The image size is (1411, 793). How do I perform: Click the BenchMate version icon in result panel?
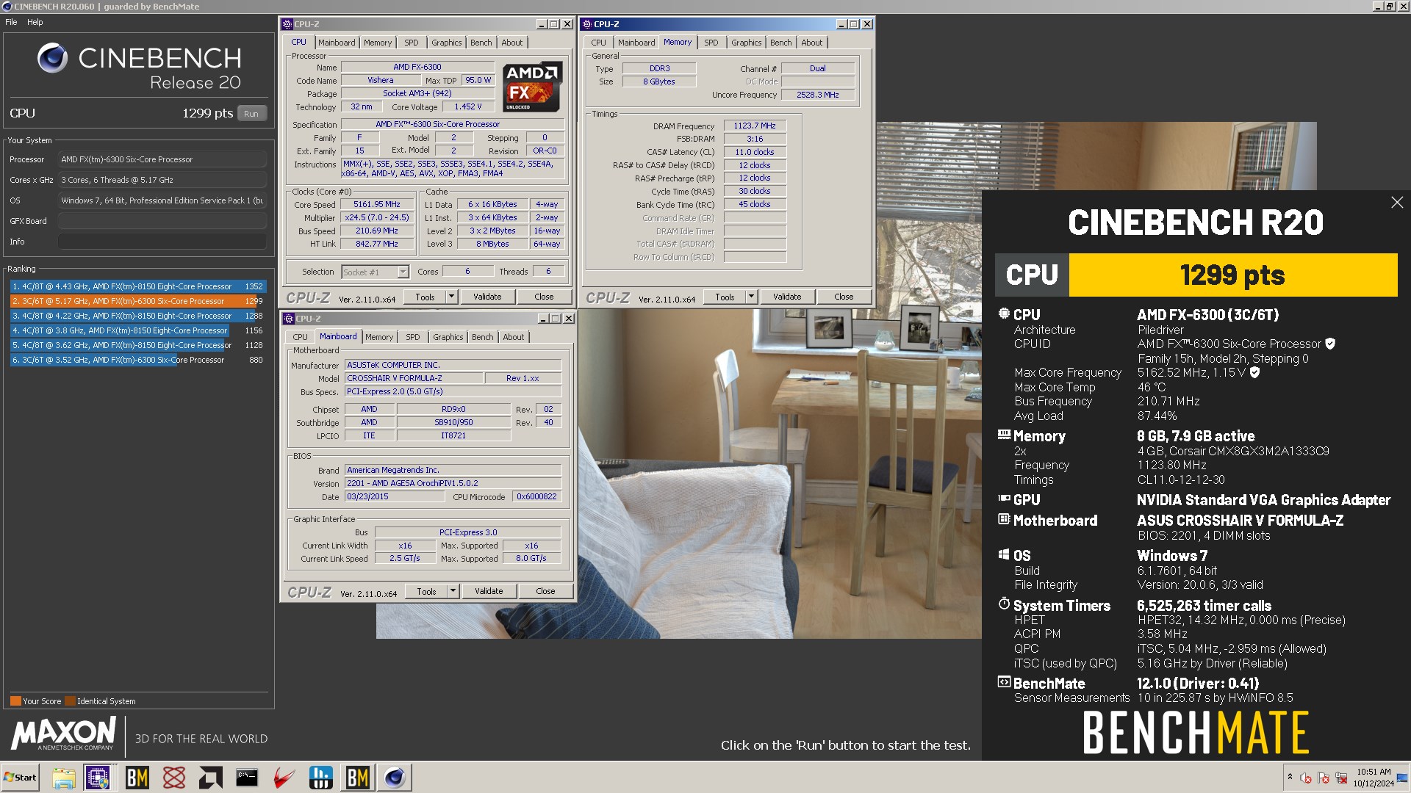pos(1004,682)
